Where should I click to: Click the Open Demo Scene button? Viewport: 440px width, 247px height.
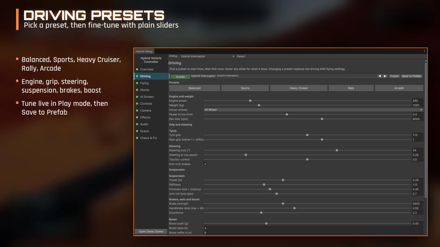tap(151, 232)
